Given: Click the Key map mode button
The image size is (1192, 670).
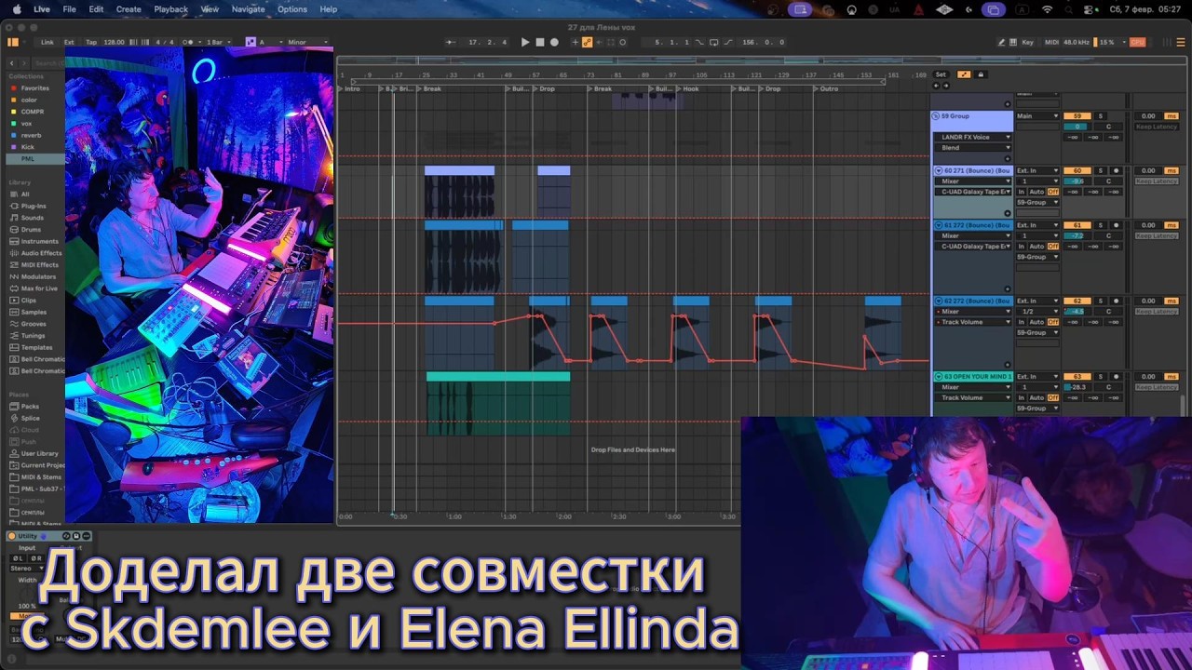Looking at the screenshot, I should click(x=1028, y=42).
